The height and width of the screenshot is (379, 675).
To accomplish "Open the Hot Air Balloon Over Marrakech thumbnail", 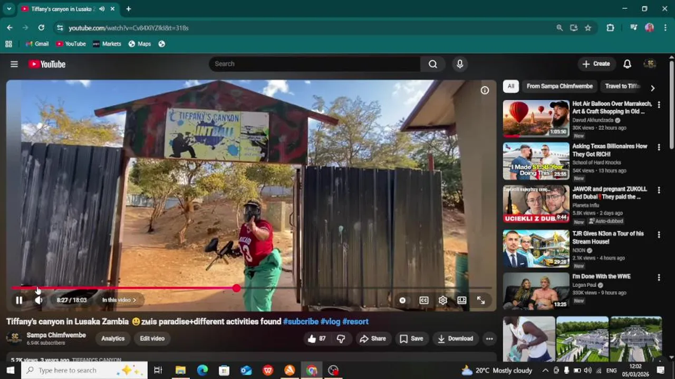I will (536, 118).
